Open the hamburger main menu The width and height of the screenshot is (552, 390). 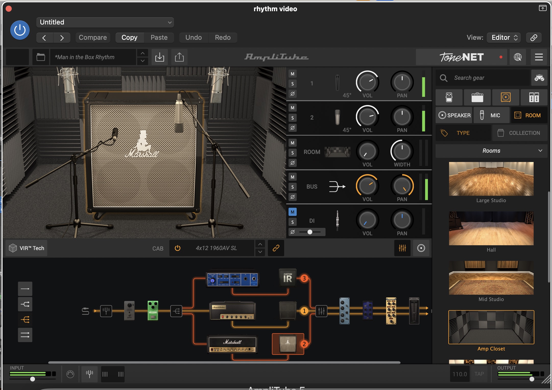coord(539,57)
